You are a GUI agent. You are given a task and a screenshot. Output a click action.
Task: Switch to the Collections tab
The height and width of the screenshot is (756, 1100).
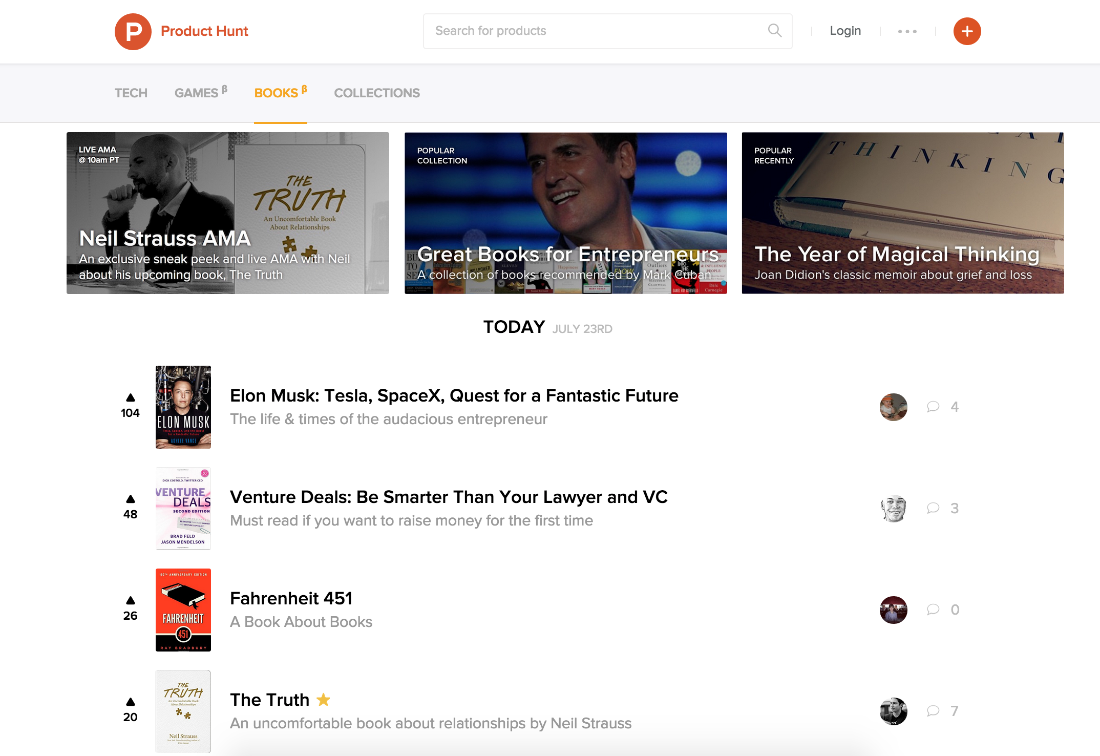point(376,93)
